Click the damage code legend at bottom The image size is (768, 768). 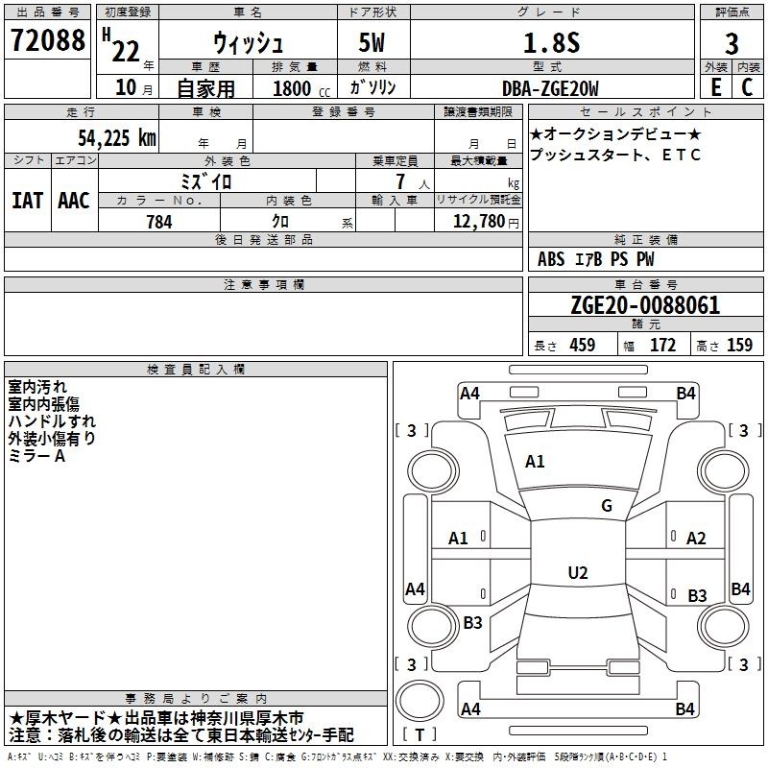(x=337, y=756)
